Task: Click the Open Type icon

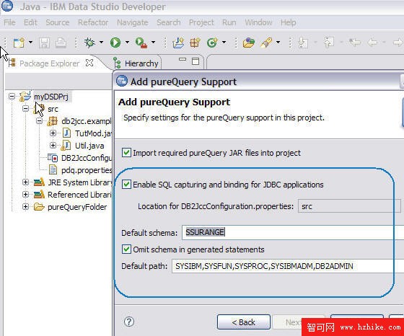Action: [x=248, y=43]
